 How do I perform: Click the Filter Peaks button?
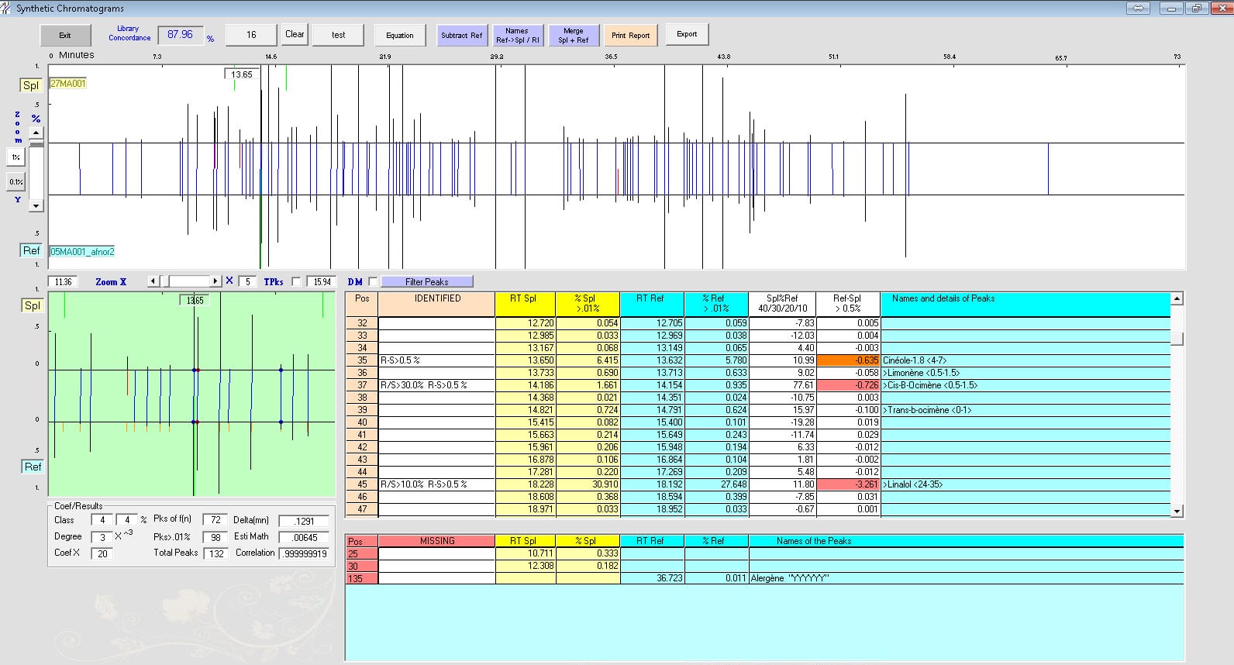coord(427,281)
